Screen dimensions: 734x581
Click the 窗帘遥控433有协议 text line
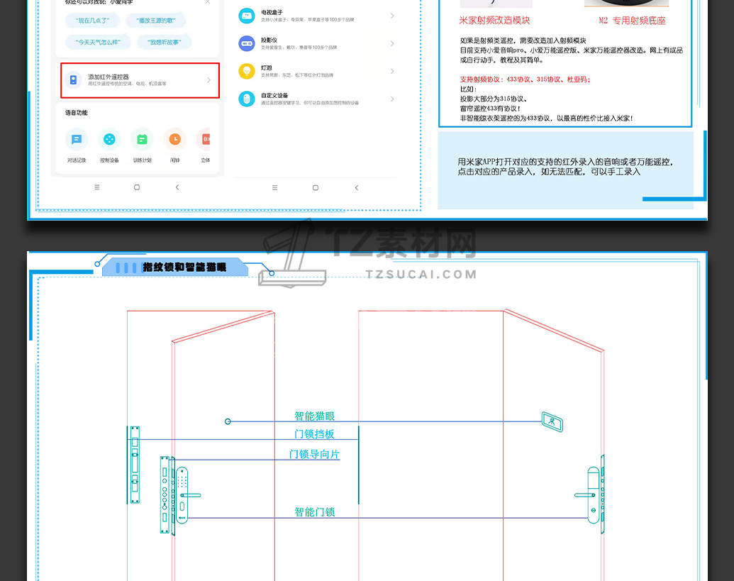point(490,109)
